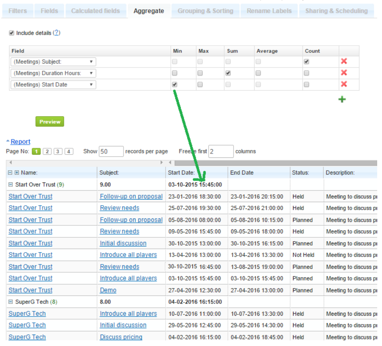Add new aggregate row with green plus
382x346 pixels.
click(342, 100)
